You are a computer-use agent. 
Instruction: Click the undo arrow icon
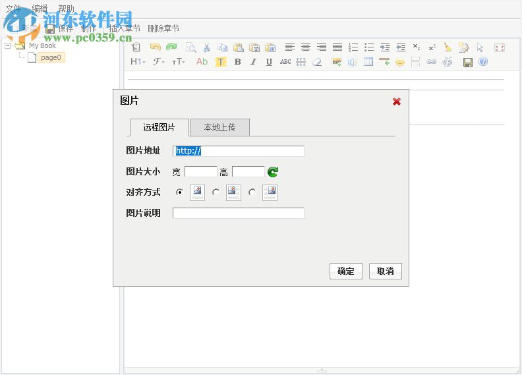[155, 47]
